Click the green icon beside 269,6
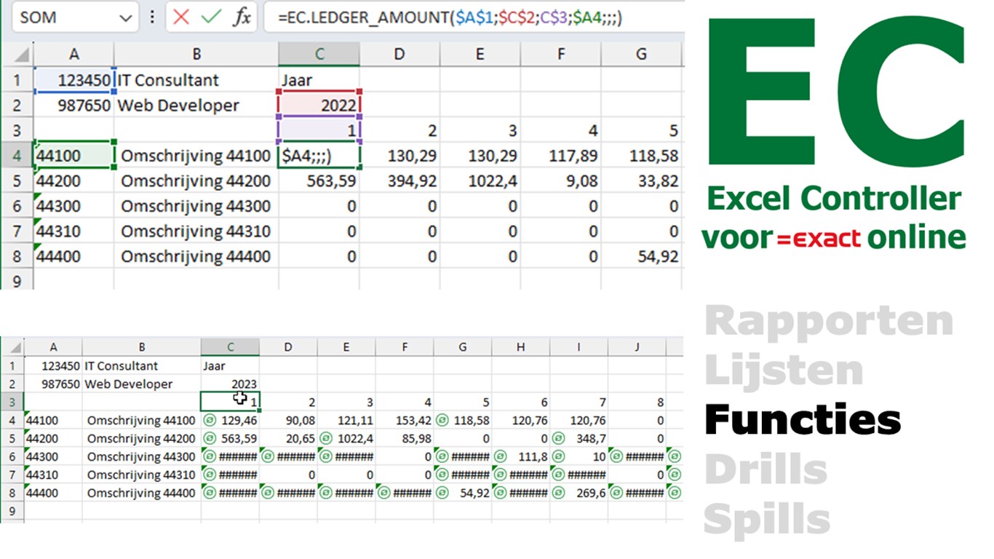994x559 pixels. (559, 493)
